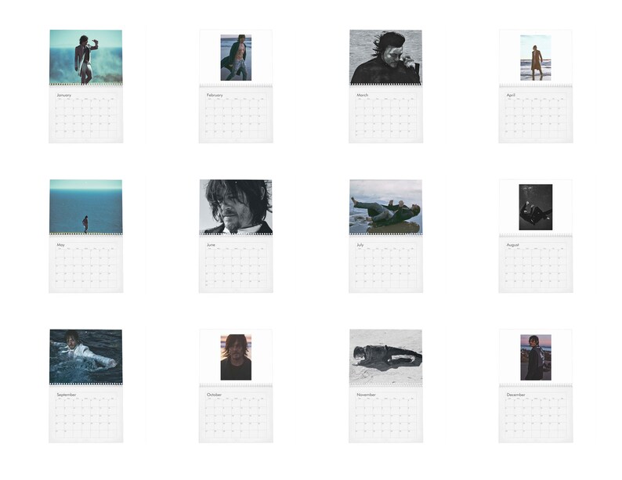Click the January month label

click(64, 95)
